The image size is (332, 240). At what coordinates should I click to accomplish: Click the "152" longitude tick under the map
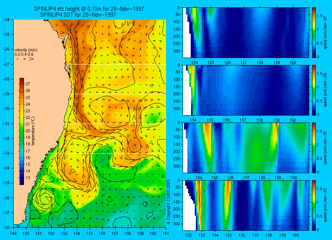pos(51,233)
